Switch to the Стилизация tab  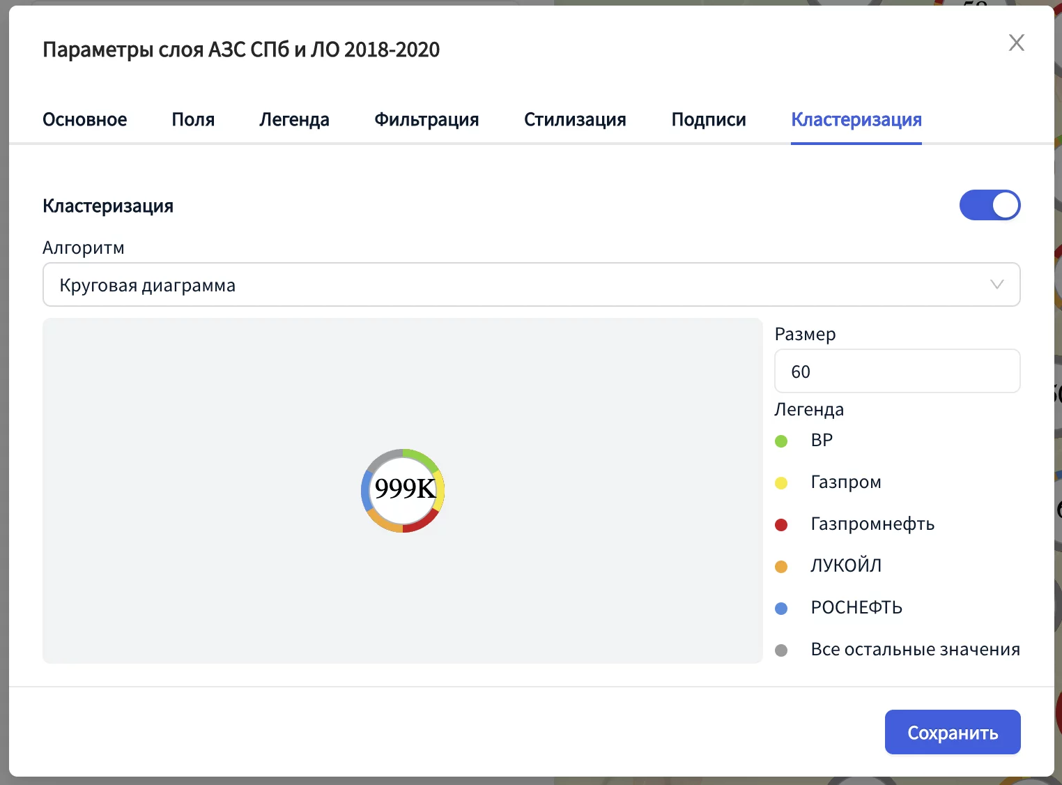pos(575,120)
